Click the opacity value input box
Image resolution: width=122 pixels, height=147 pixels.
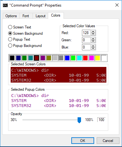pyautogui.click(x=101, y=120)
